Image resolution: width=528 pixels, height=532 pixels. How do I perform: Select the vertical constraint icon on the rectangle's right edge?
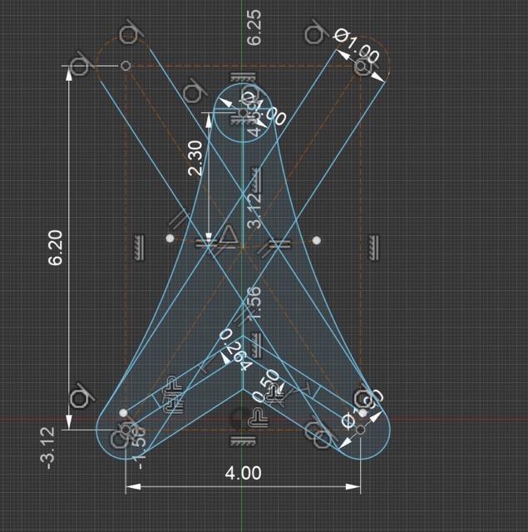coord(373,248)
